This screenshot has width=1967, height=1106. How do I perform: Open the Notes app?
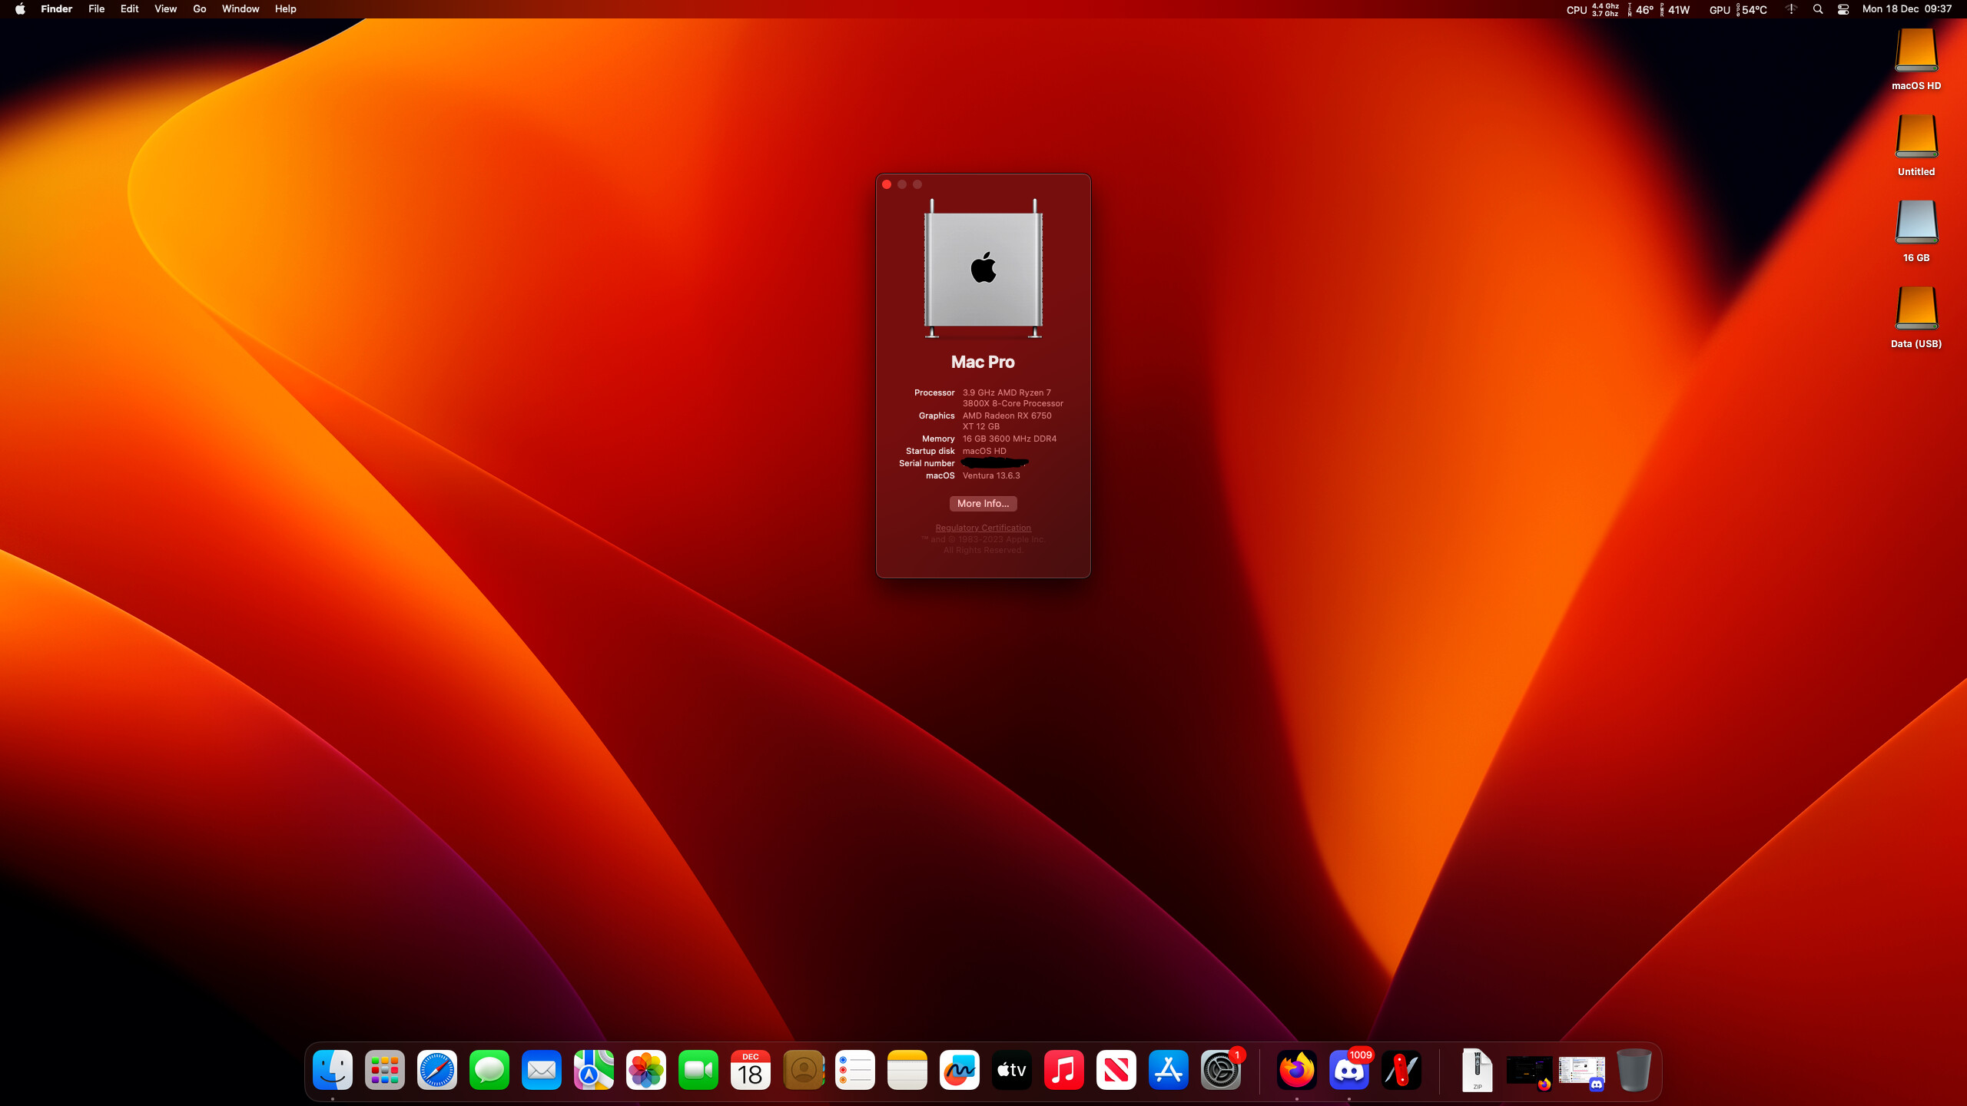pos(907,1070)
